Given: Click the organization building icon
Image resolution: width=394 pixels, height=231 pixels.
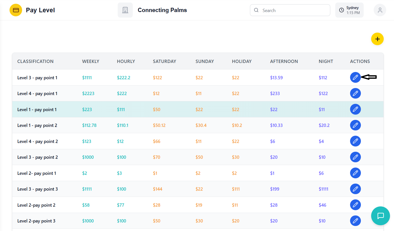Looking at the screenshot, I should point(125,10).
